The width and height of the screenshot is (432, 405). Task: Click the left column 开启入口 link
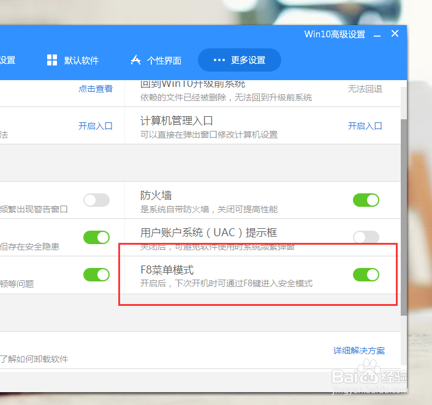[x=96, y=126]
